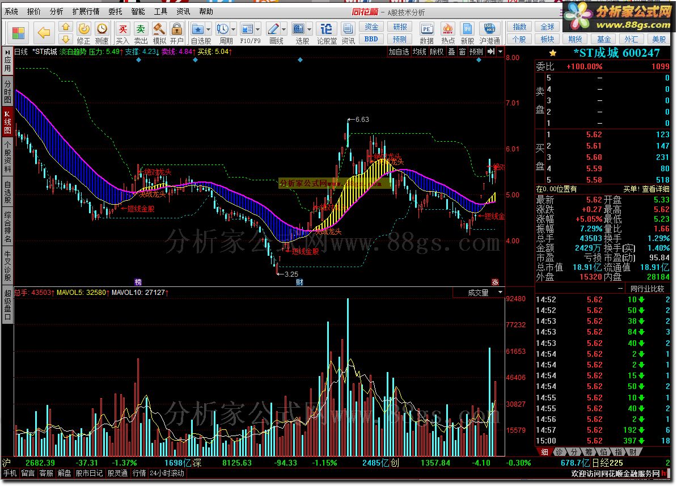Open the 测速 speed test clock

coord(102,33)
